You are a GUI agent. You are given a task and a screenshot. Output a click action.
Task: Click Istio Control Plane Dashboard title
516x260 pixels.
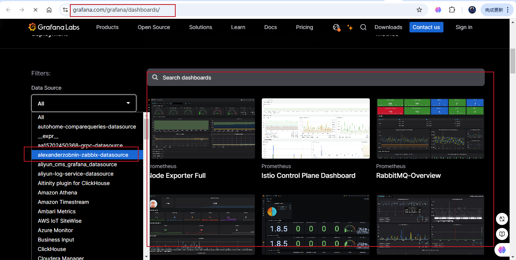(308, 175)
